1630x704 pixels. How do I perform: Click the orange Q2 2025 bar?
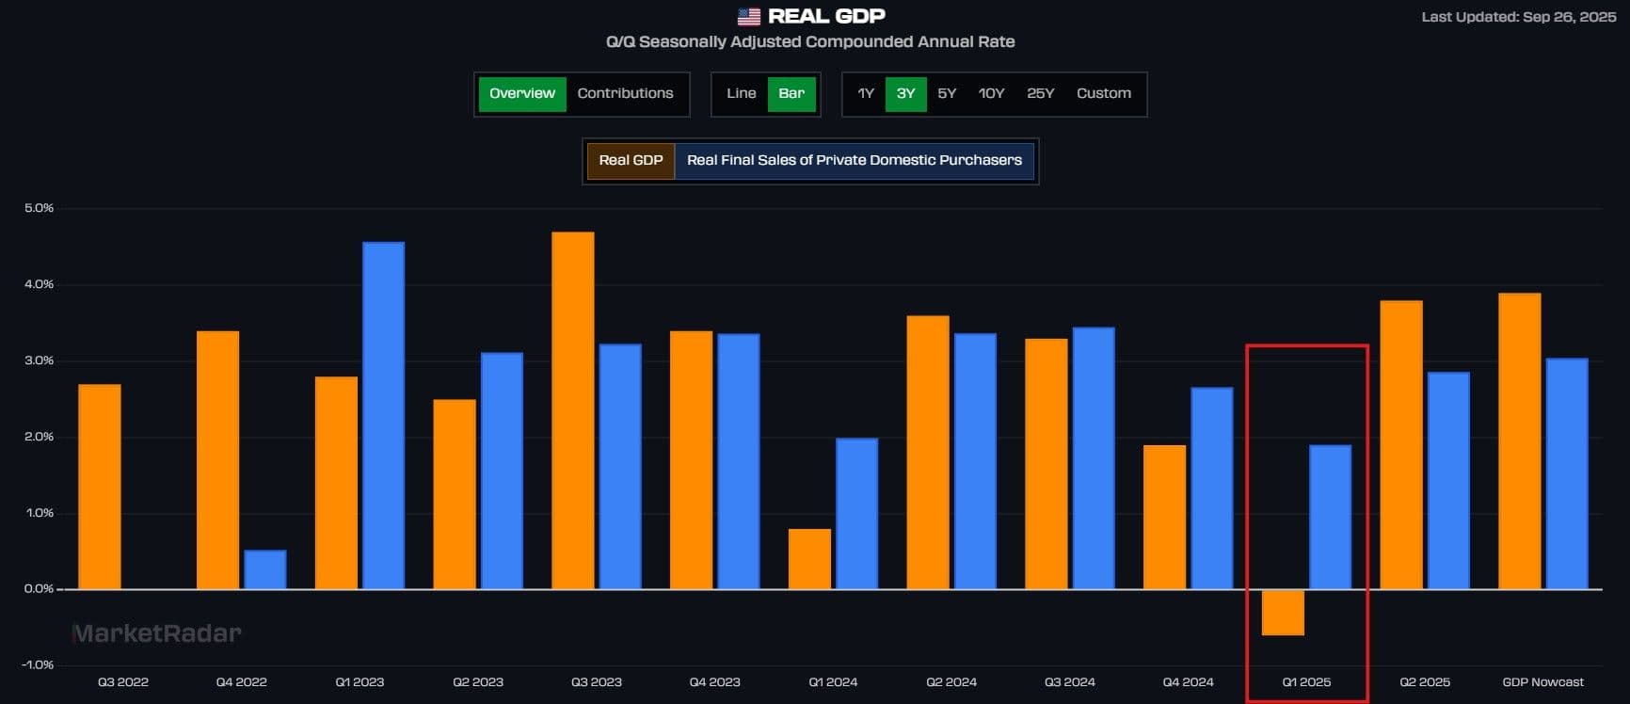point(1400,444)
